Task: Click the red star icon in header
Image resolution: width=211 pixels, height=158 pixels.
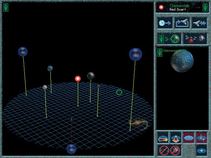Action: click(161, 7)
